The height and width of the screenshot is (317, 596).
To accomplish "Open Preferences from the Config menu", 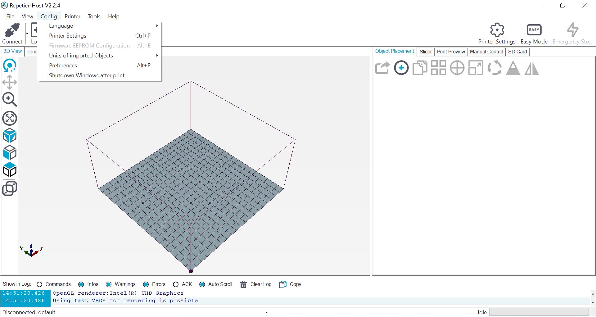I will tap(63, 65).
